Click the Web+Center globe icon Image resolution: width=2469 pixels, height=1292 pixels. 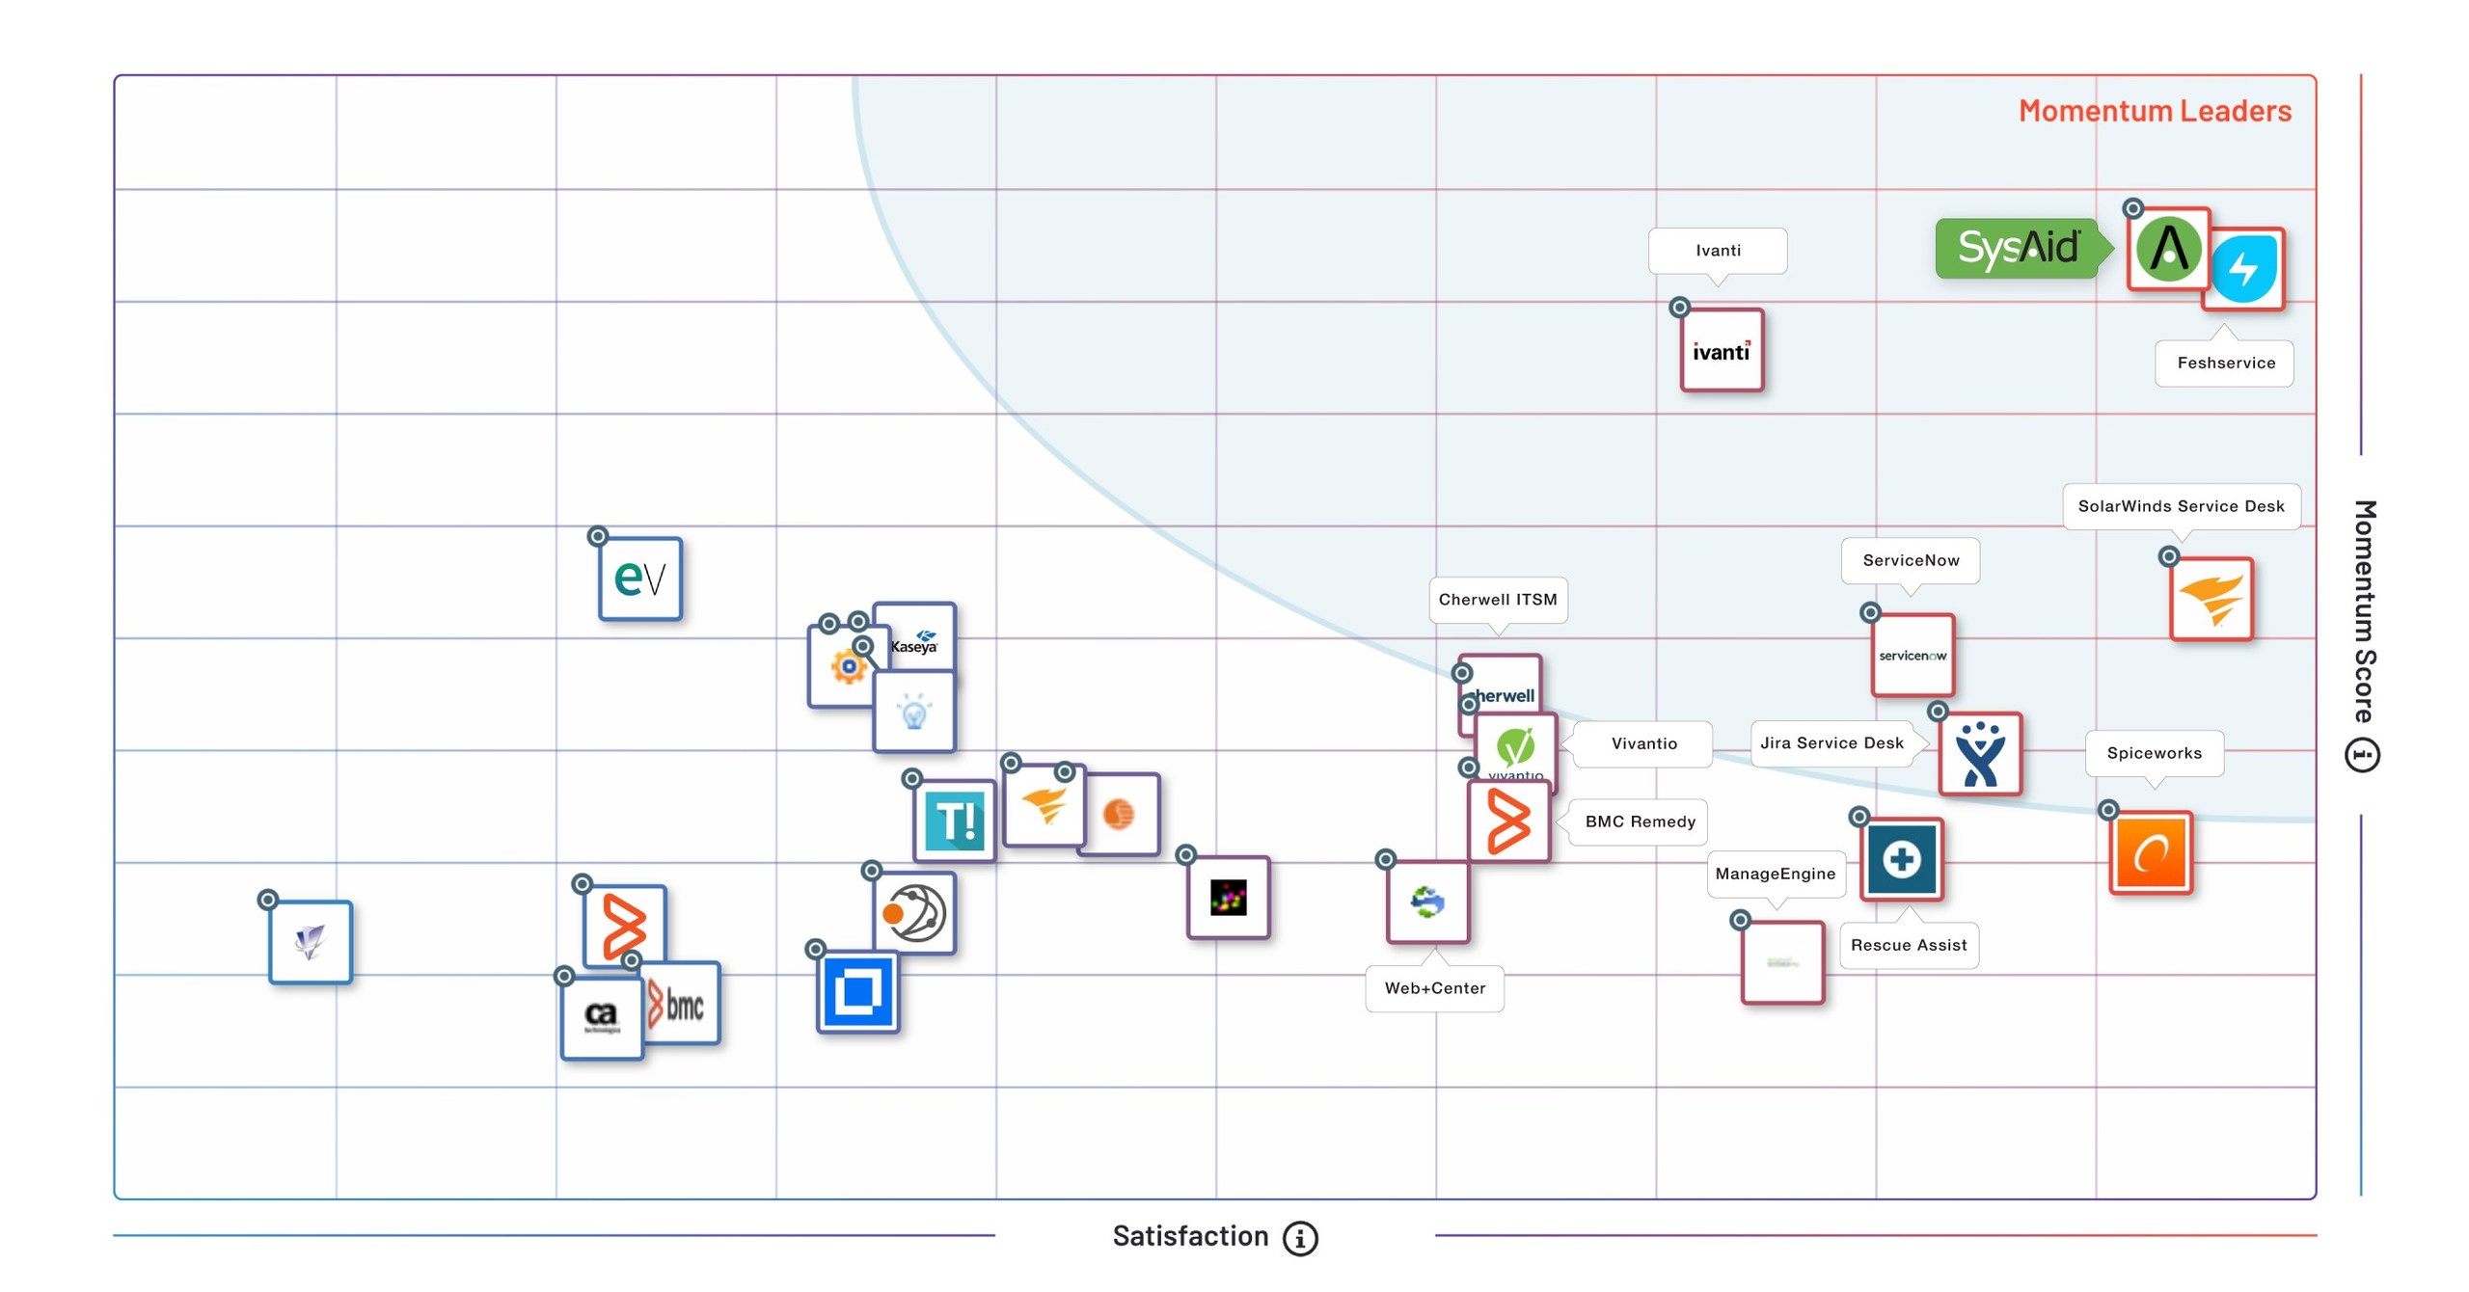[x=1426, y=903]
